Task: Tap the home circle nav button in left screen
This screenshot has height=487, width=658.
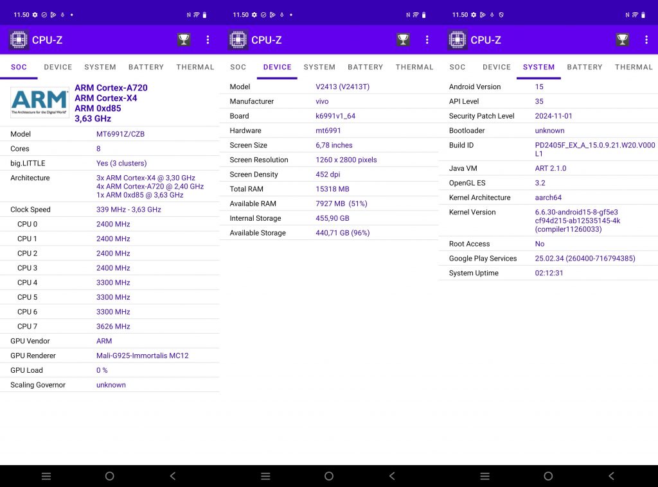Action: point(109,476)
